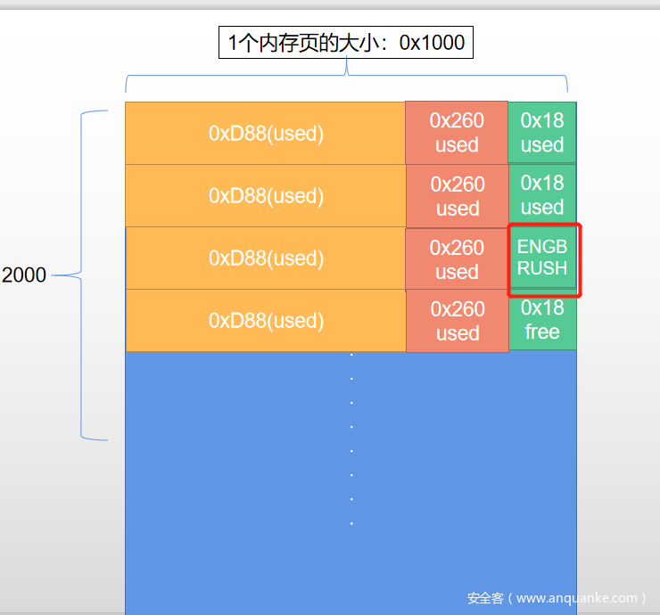Select the first-row green 0x18 used block

542,133
